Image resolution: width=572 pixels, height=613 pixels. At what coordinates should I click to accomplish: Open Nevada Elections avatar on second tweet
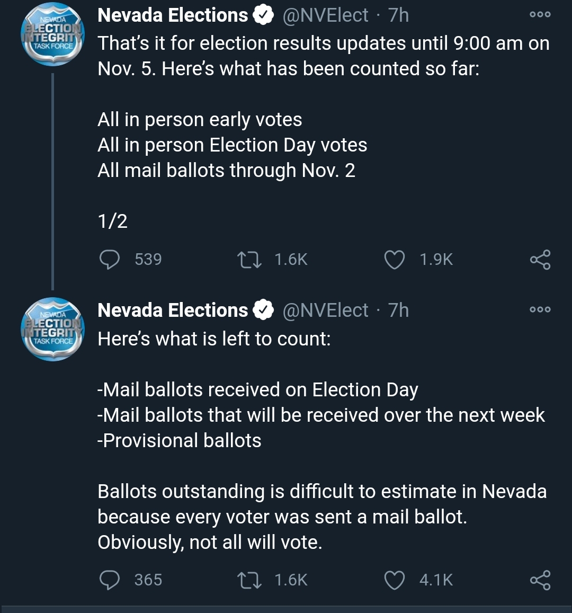point(52,329)
